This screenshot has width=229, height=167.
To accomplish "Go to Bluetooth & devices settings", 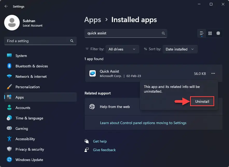I will click(31, 66).
